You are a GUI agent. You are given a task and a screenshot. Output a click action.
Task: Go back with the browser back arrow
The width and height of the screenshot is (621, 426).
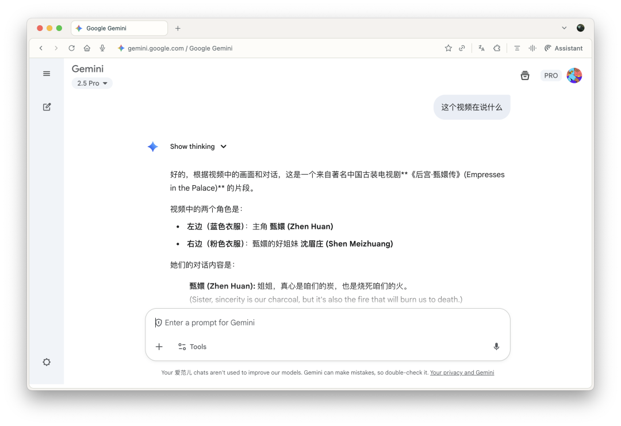(x=41, y=48)
